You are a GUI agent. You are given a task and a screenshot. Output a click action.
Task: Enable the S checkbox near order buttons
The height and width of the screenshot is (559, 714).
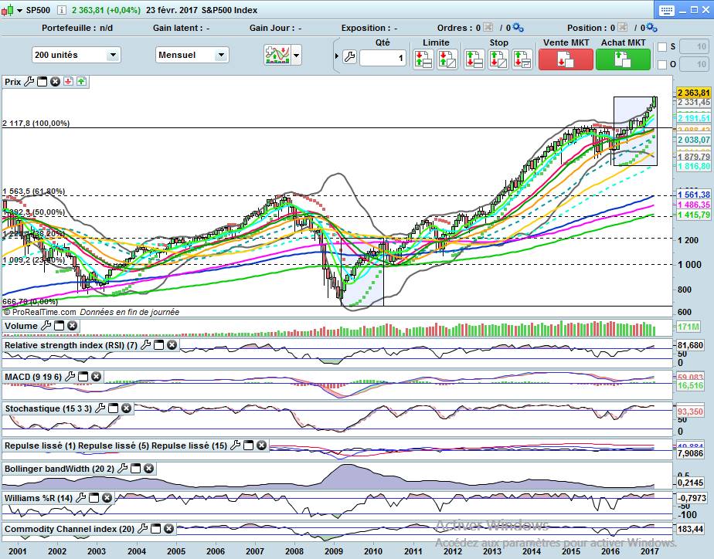click(661, 47)
